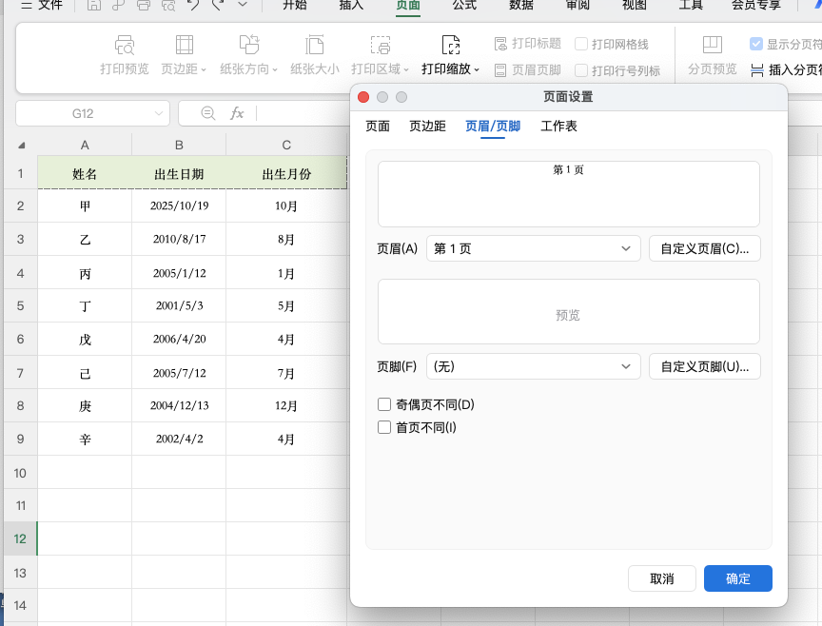
Task: Open 分页预览 page break preview
Action: click(712, 55)
